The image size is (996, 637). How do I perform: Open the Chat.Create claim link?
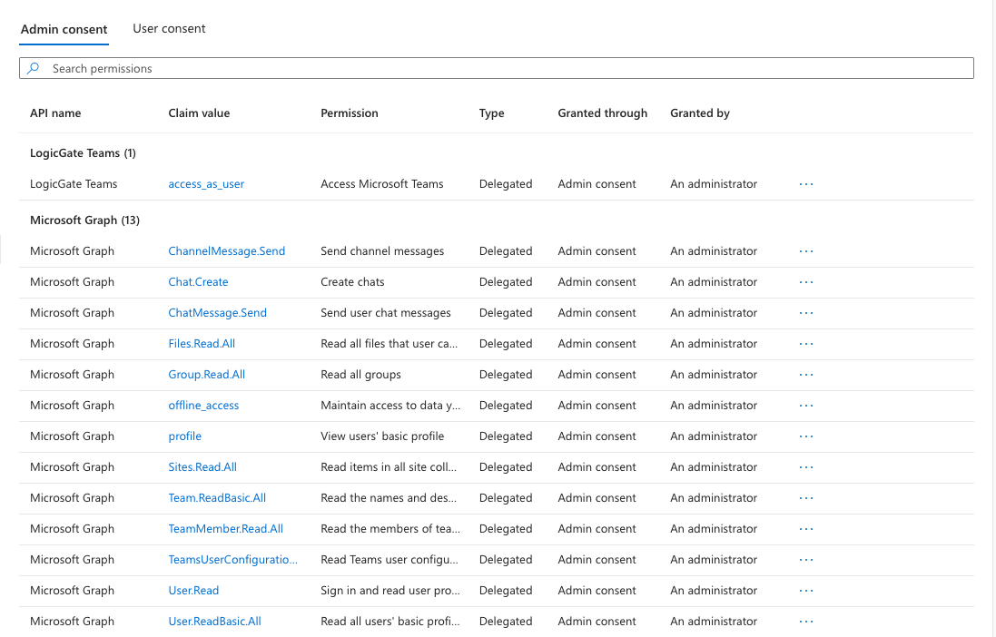(x=198, y=282)
